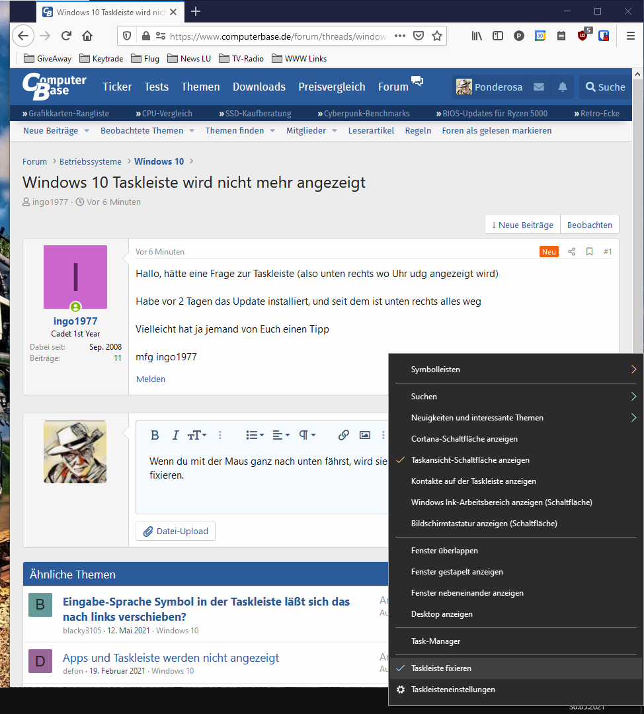
Task: Select Fenster nebeneinander anzeigen
Action: [516, 593]
